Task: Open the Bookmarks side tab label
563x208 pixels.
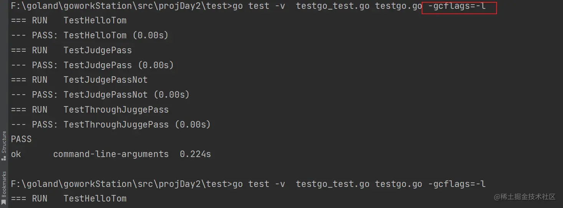Action: tap(4, 184)
